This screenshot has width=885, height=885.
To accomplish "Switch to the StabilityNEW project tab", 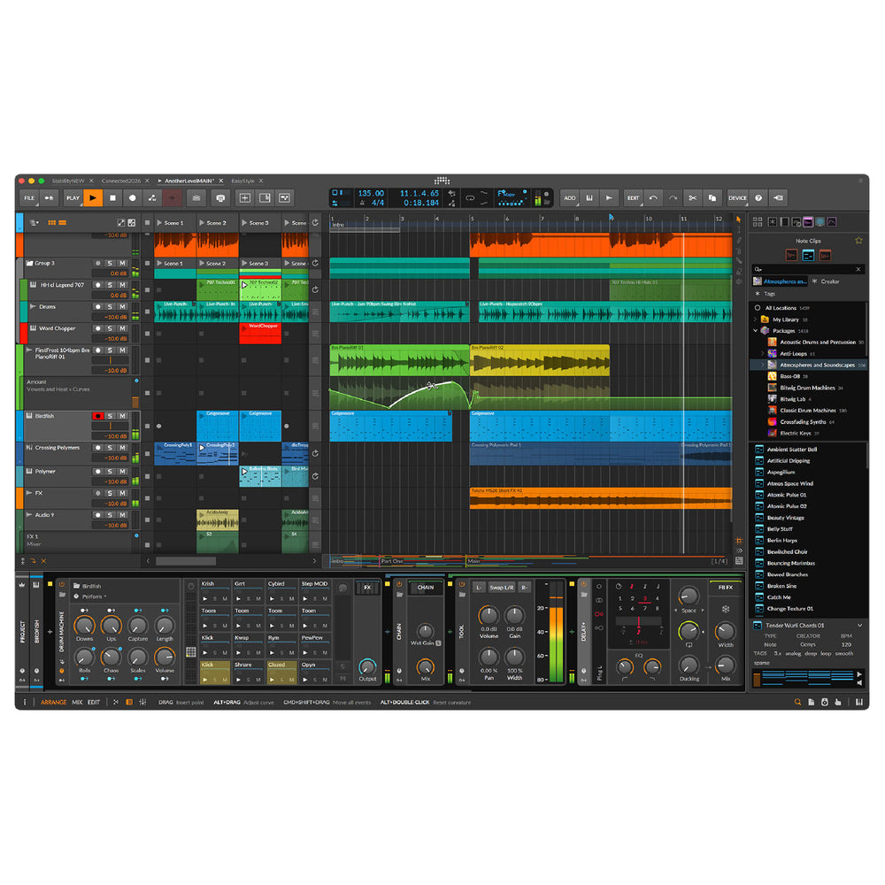I will (x=68, y=181).
